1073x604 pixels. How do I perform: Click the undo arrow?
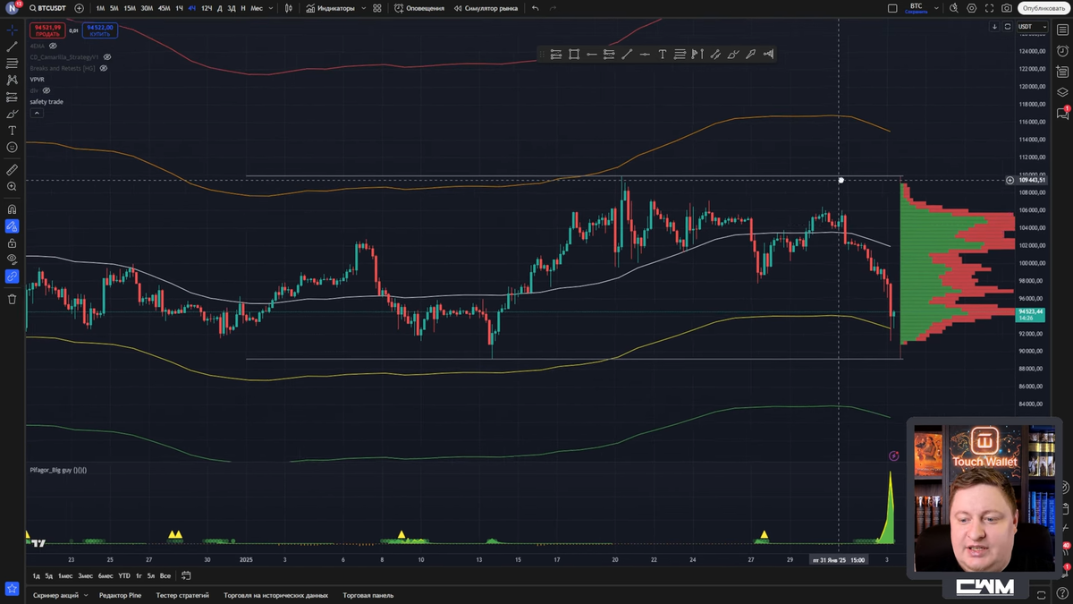point(536,8)
